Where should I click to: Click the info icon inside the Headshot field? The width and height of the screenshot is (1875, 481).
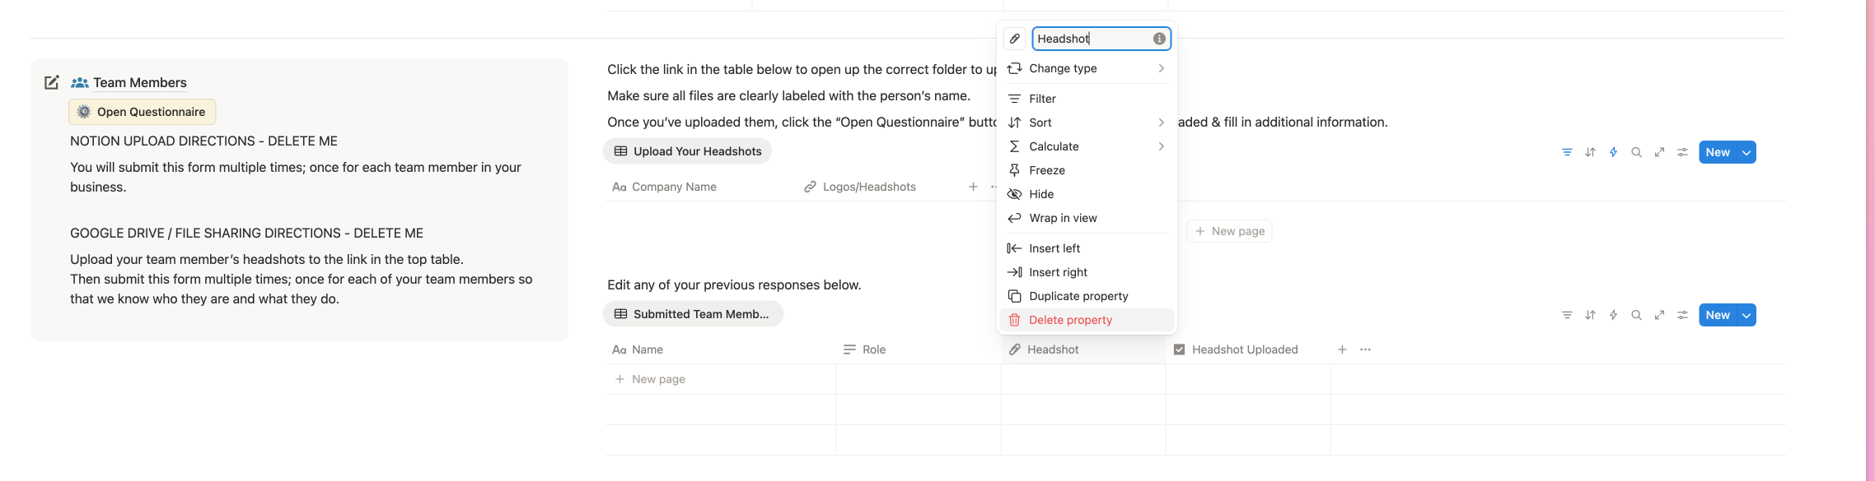point(1158,39)
